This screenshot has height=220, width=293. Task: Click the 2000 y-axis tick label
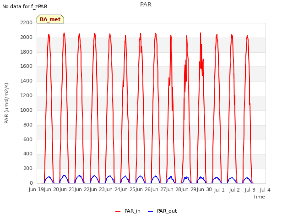(x=27, y=37)
